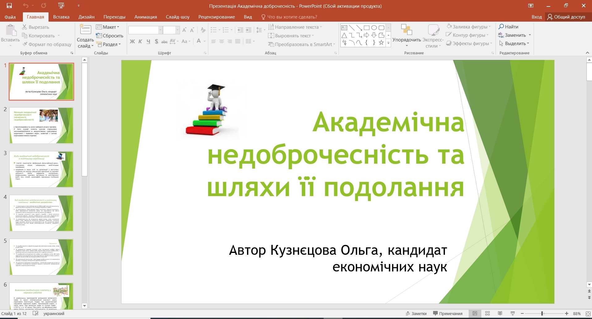Click the Reset (Сбросить) button
Viewport: 592px width, 319px height.
tap(110, 36)
